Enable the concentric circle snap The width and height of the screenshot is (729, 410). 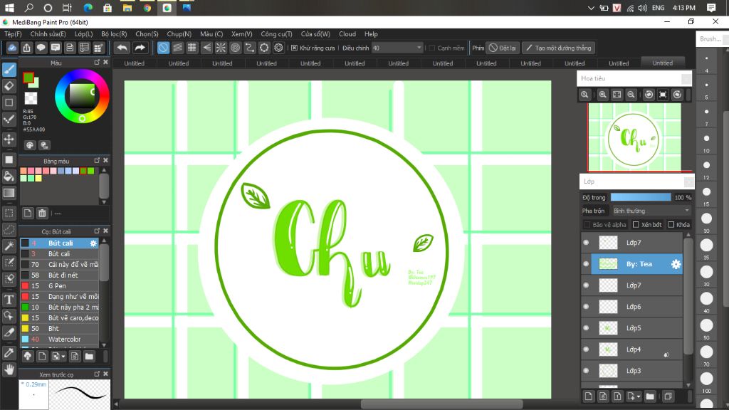tap(235, 48)
